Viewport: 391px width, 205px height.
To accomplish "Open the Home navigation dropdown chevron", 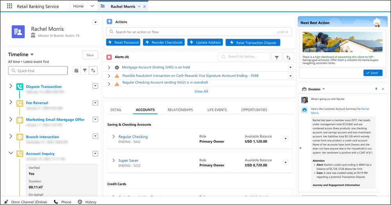I will pos(92,6).
